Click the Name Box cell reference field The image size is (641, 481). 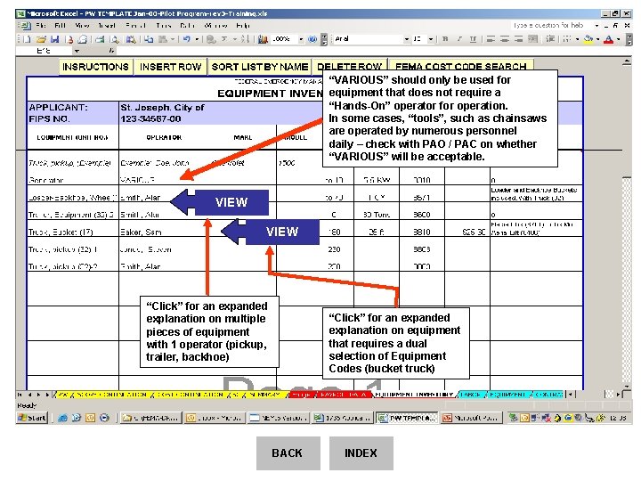click(45, 51)
